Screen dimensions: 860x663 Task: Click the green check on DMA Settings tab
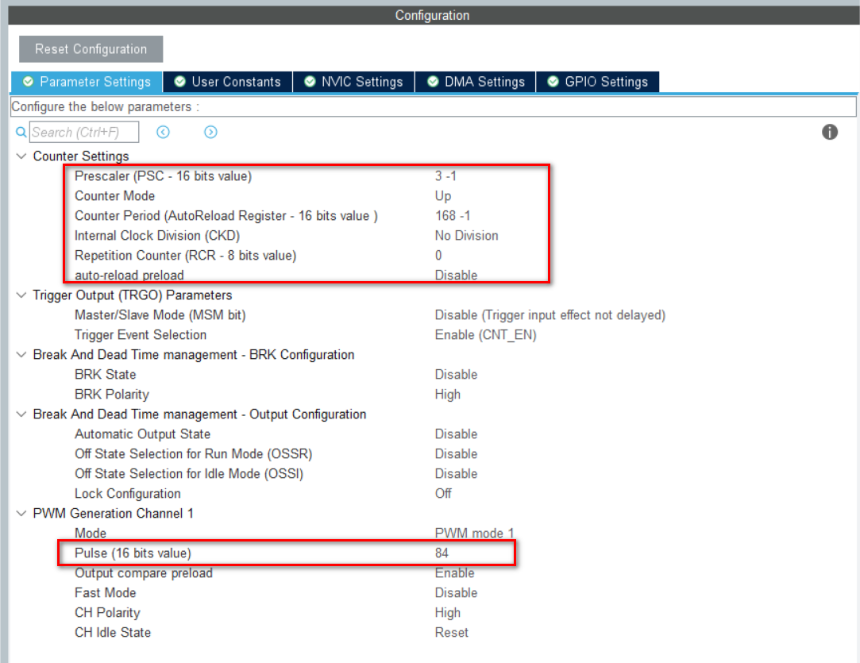[x=433, y=81]
